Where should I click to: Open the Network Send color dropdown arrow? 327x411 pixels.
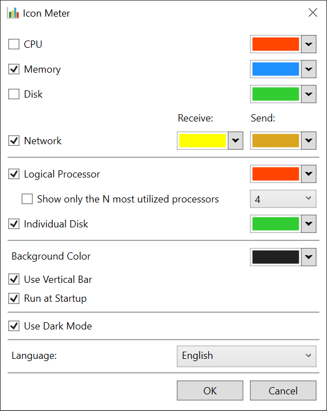tap(309, 141)
